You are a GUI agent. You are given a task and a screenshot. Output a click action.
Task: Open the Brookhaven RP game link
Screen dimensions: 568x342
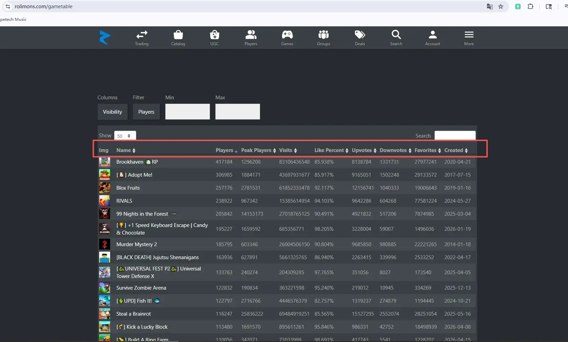tap(137, 162)
